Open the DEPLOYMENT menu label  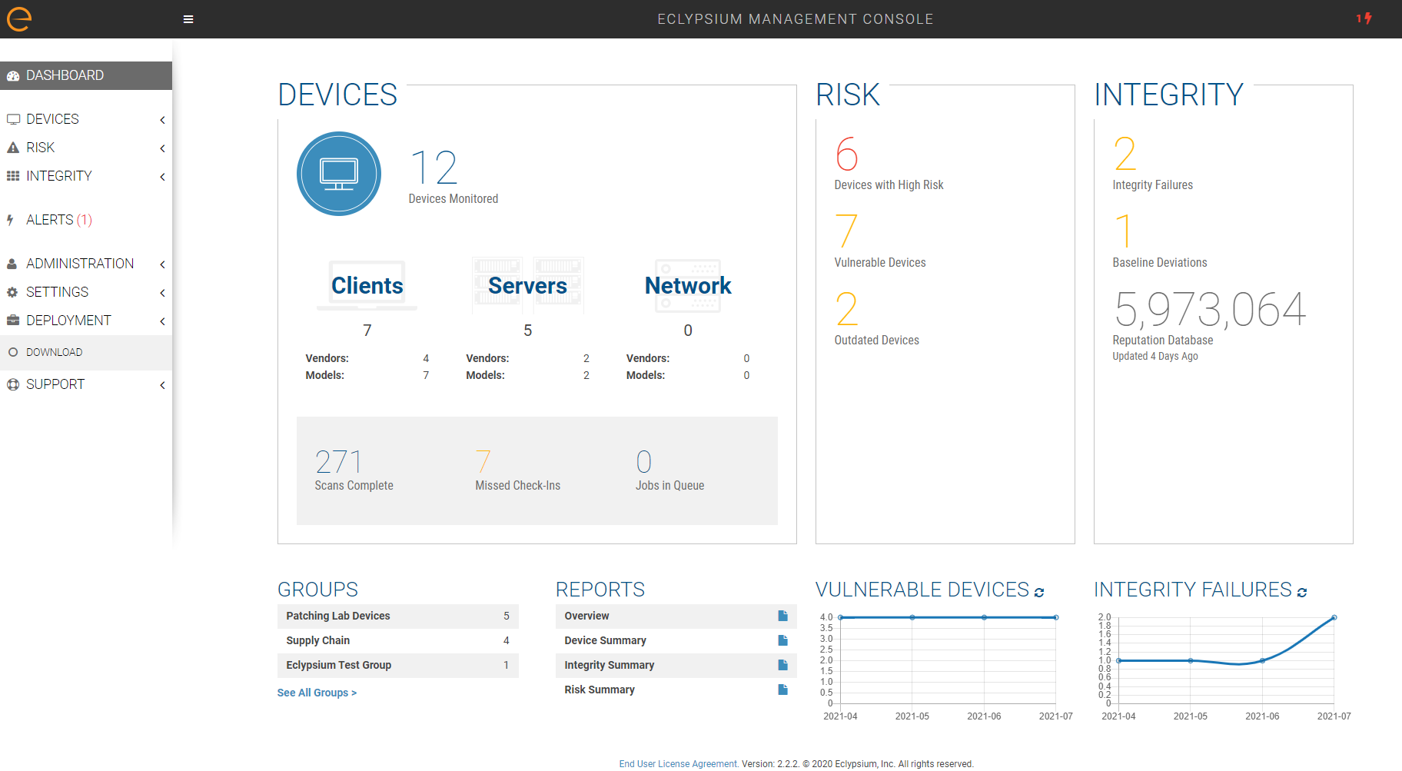point(68,321)
